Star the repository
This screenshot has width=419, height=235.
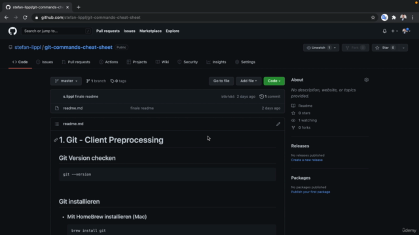[x=385, y=48]
